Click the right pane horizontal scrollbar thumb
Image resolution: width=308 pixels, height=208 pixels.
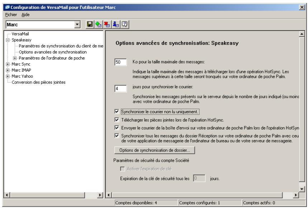197,195
